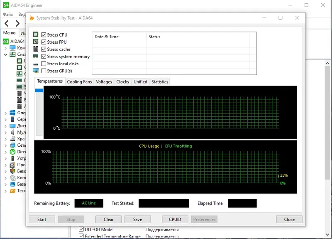Click the main window scrollbar up arrow
This screenshot has height=239, width=332.
(x=327, y=63)
